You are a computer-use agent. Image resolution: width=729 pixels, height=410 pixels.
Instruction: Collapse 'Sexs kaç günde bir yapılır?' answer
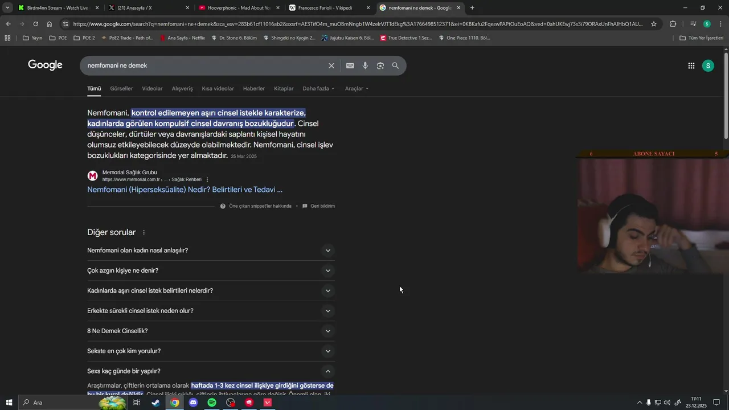tap(211, 371)
